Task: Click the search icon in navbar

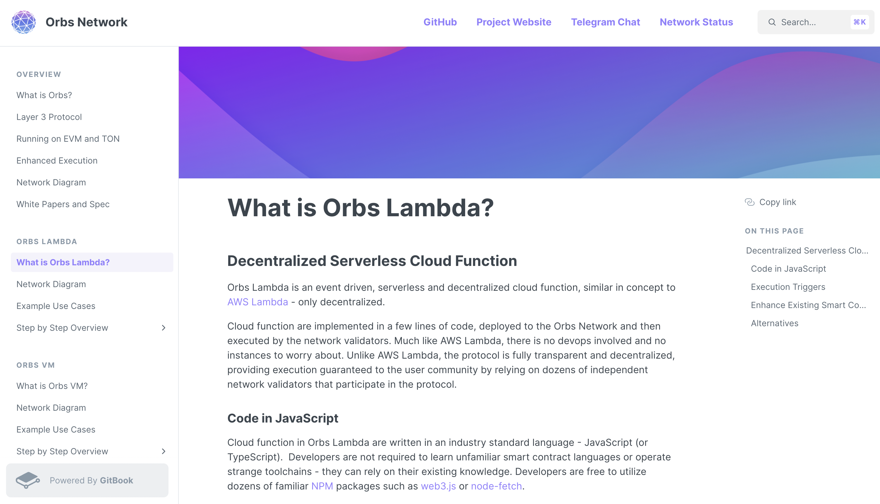Action: click(772, 22)
